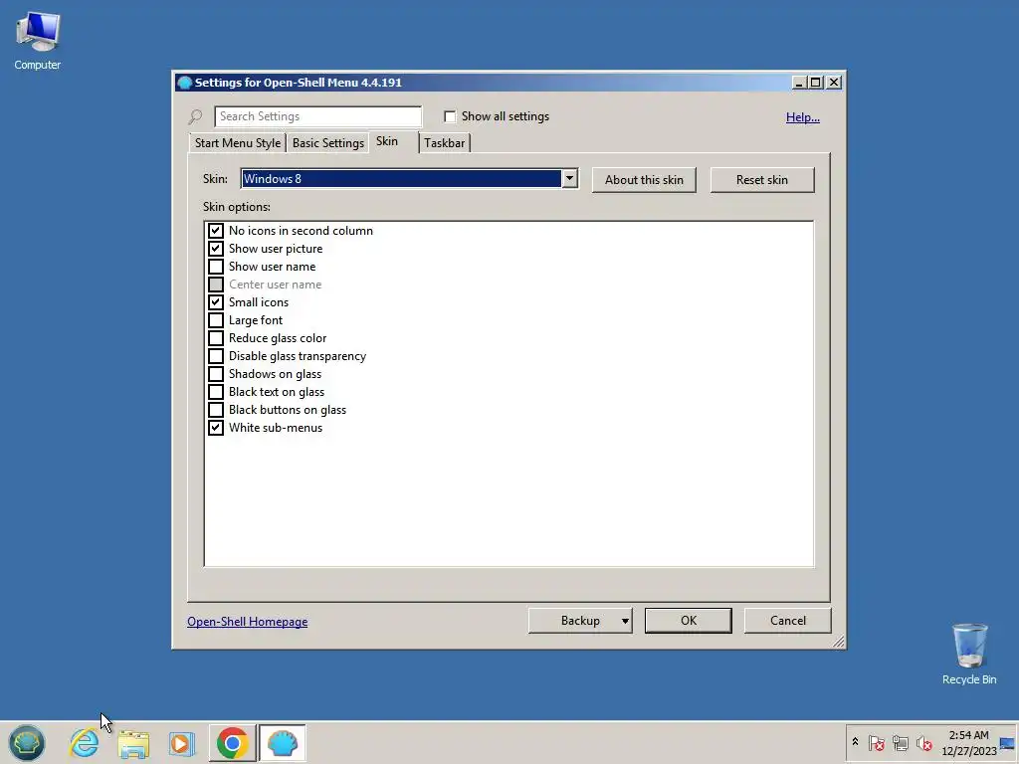Enable Black text on glass option
This screenshot has height=764, width=1019.
[216, 392]
